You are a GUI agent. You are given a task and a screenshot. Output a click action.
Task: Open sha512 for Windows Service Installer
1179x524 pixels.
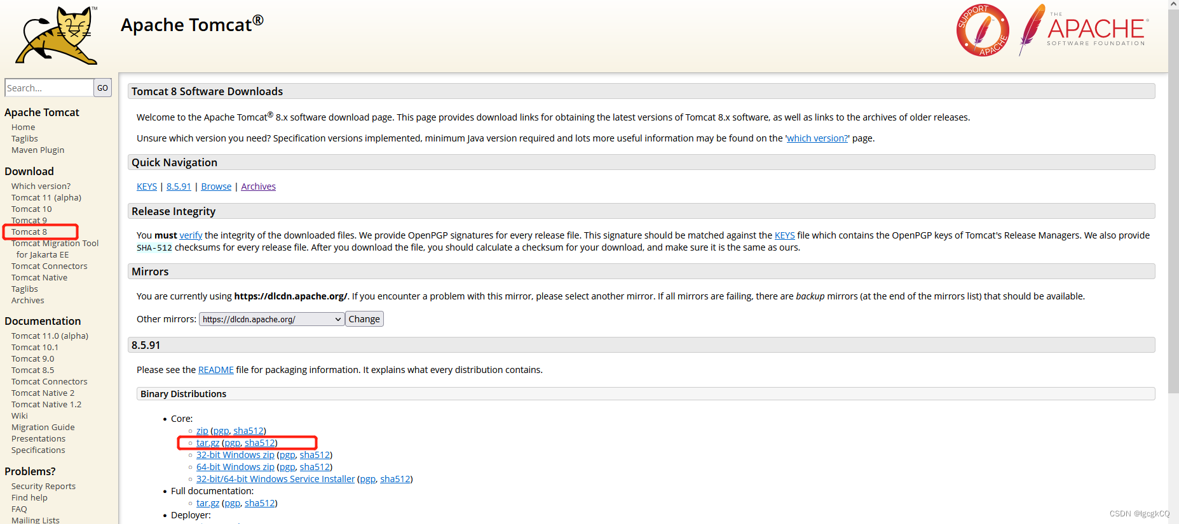[x=395, y=479]
